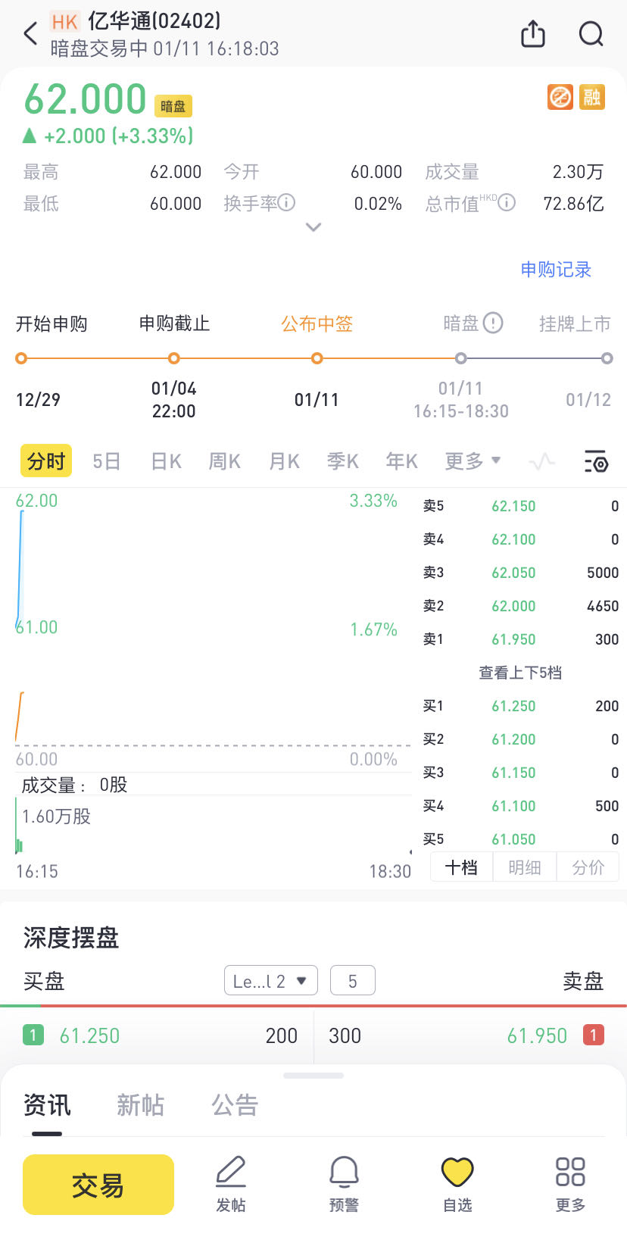The image size is (627, 1243).
Task: Tap the depth count field showing 5
Action: coord(353,981)
